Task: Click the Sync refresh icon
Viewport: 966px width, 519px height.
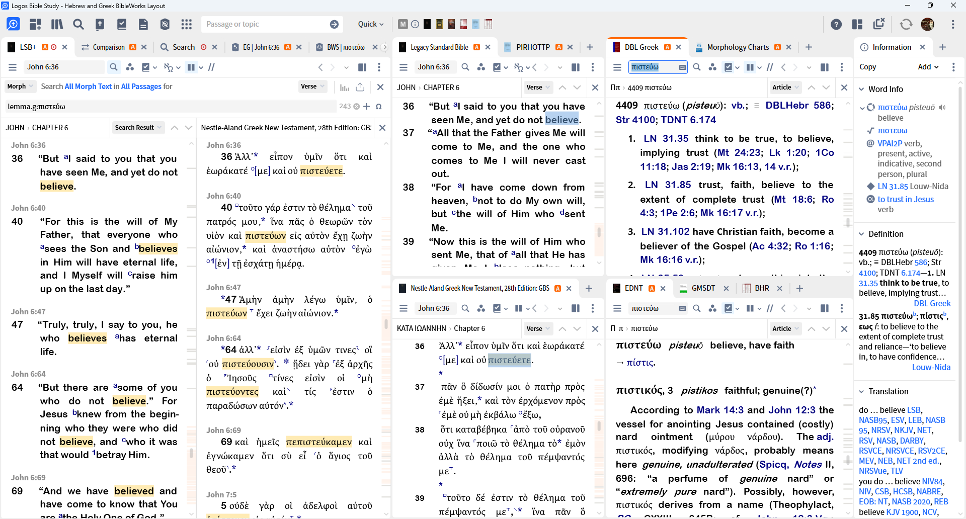Action: pos(906,24)
